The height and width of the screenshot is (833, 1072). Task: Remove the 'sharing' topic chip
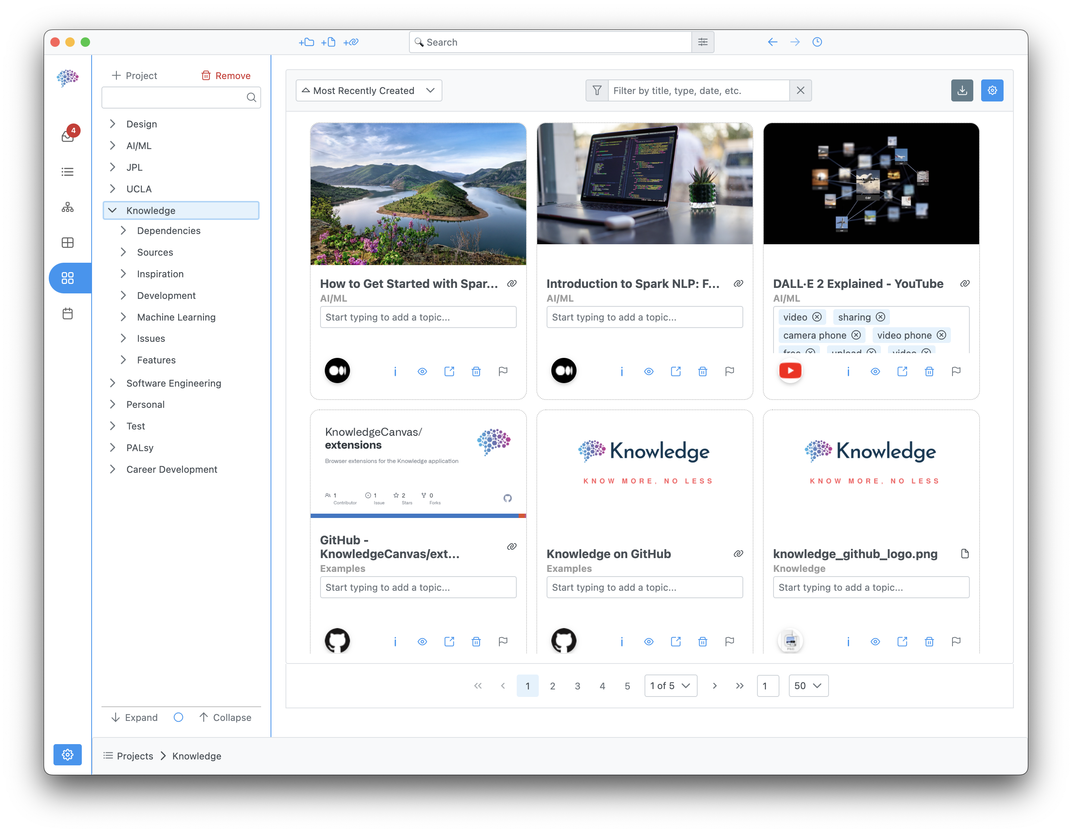(880, 317)
